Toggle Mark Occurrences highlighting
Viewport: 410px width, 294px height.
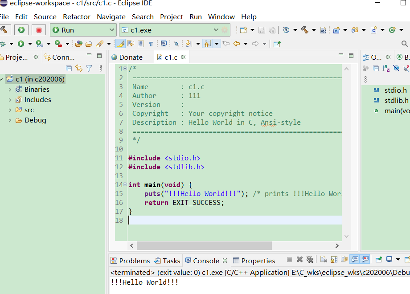point(120,43)
